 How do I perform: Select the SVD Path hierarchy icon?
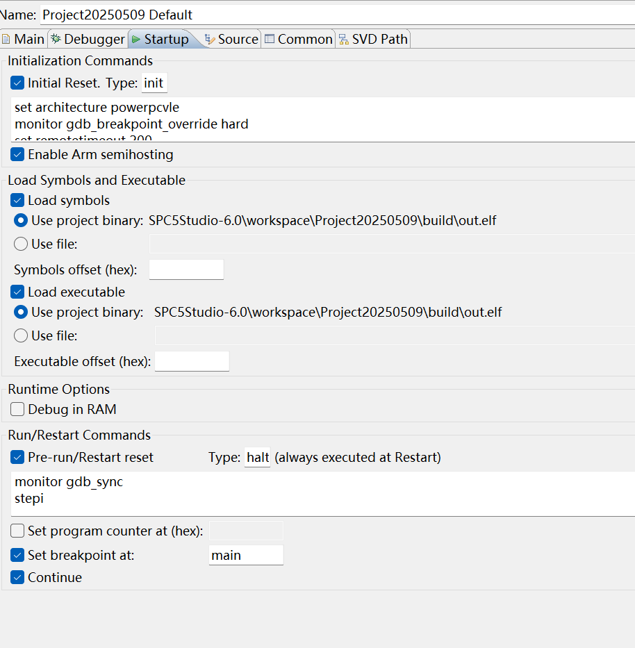343,39
